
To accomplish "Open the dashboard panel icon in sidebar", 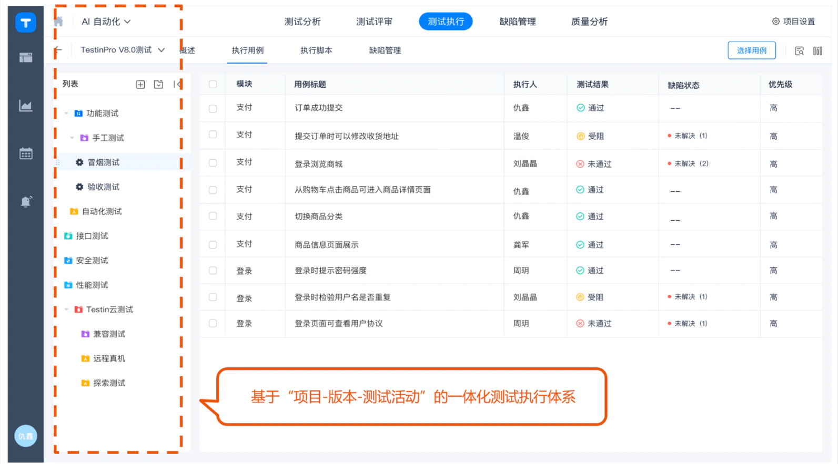I will click(26, 58).
